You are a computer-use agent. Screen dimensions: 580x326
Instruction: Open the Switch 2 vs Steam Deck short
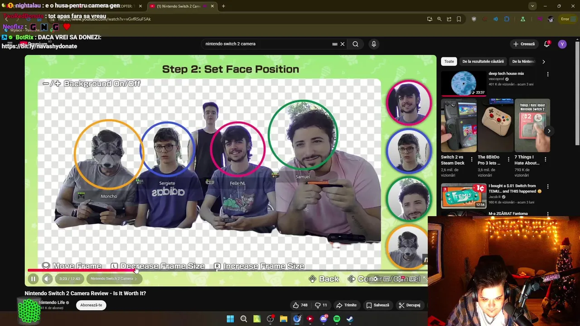pos(459,125)
